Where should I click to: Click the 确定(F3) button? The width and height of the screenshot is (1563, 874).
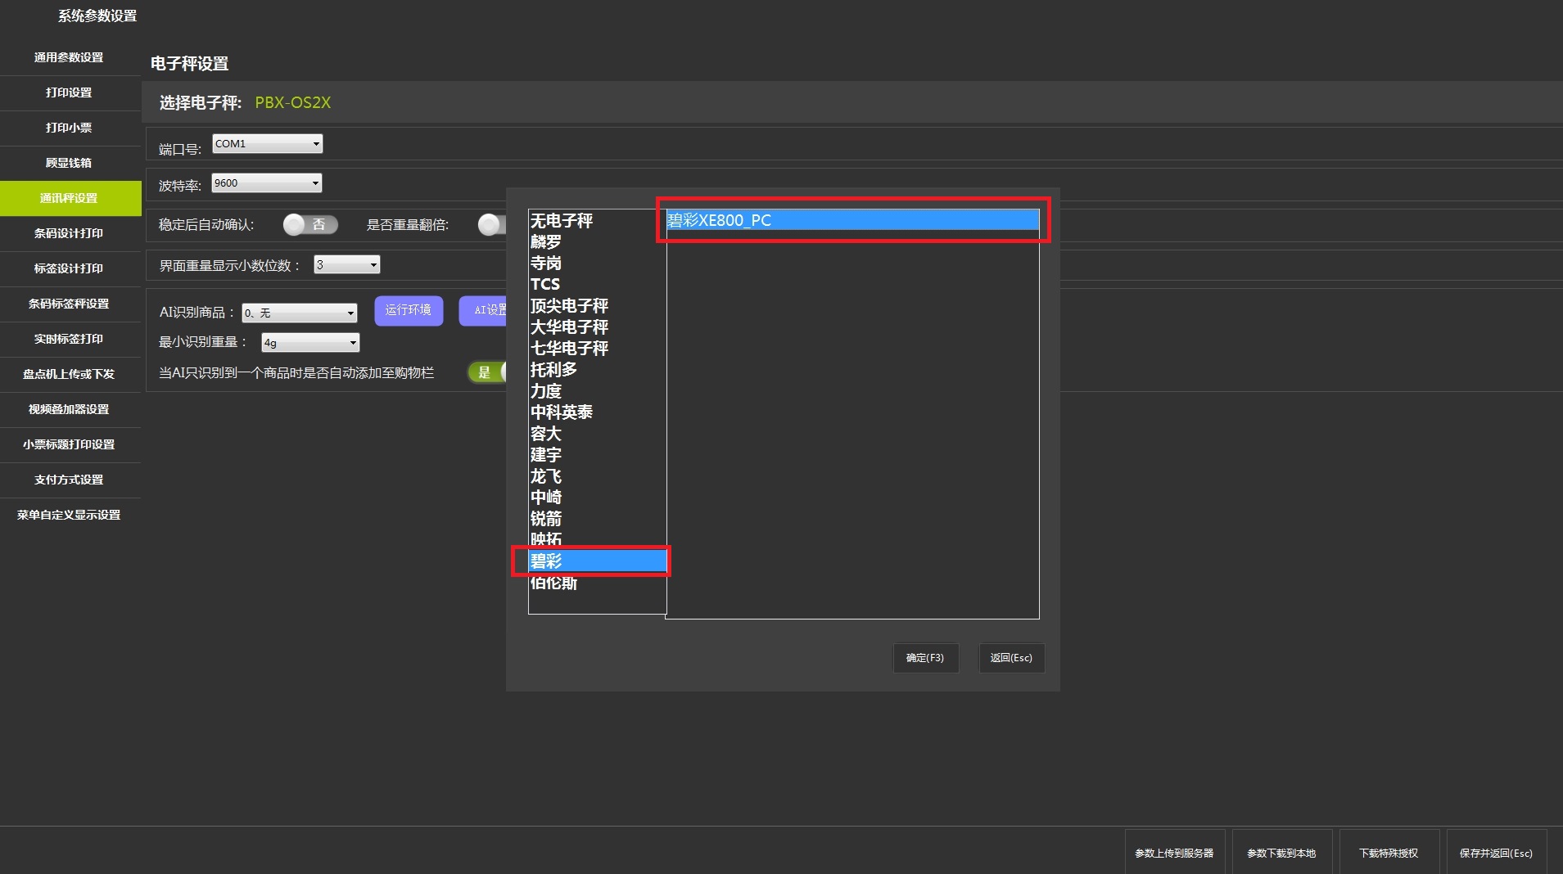point(925,658)
